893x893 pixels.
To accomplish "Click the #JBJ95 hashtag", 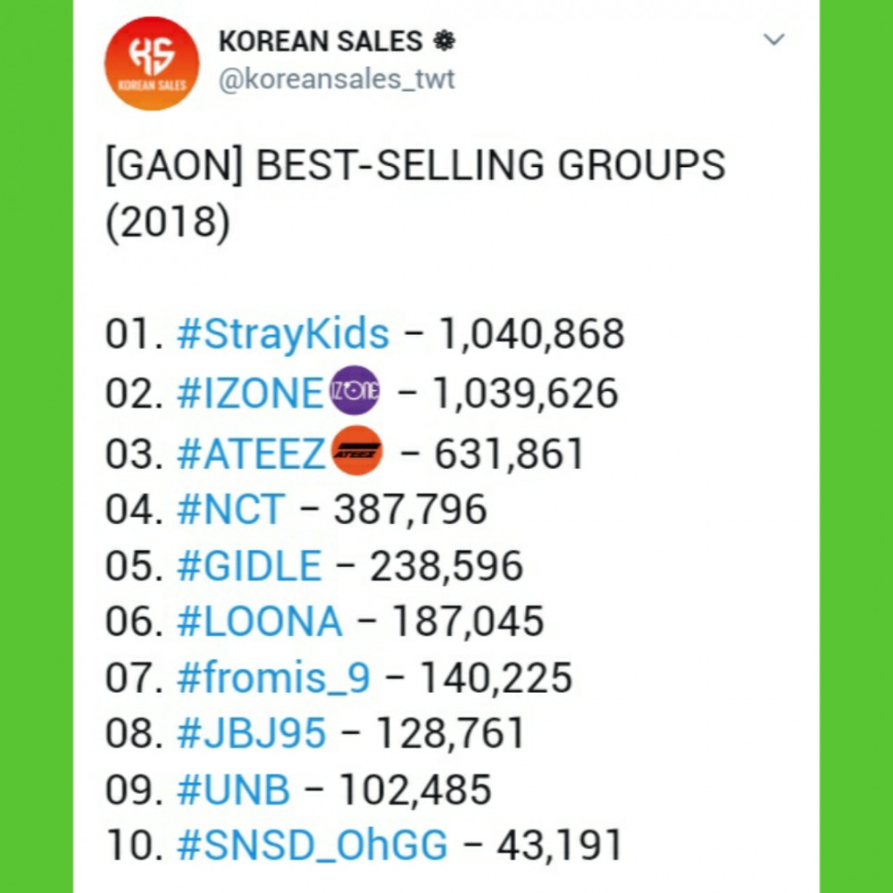I will pos(252,735).
